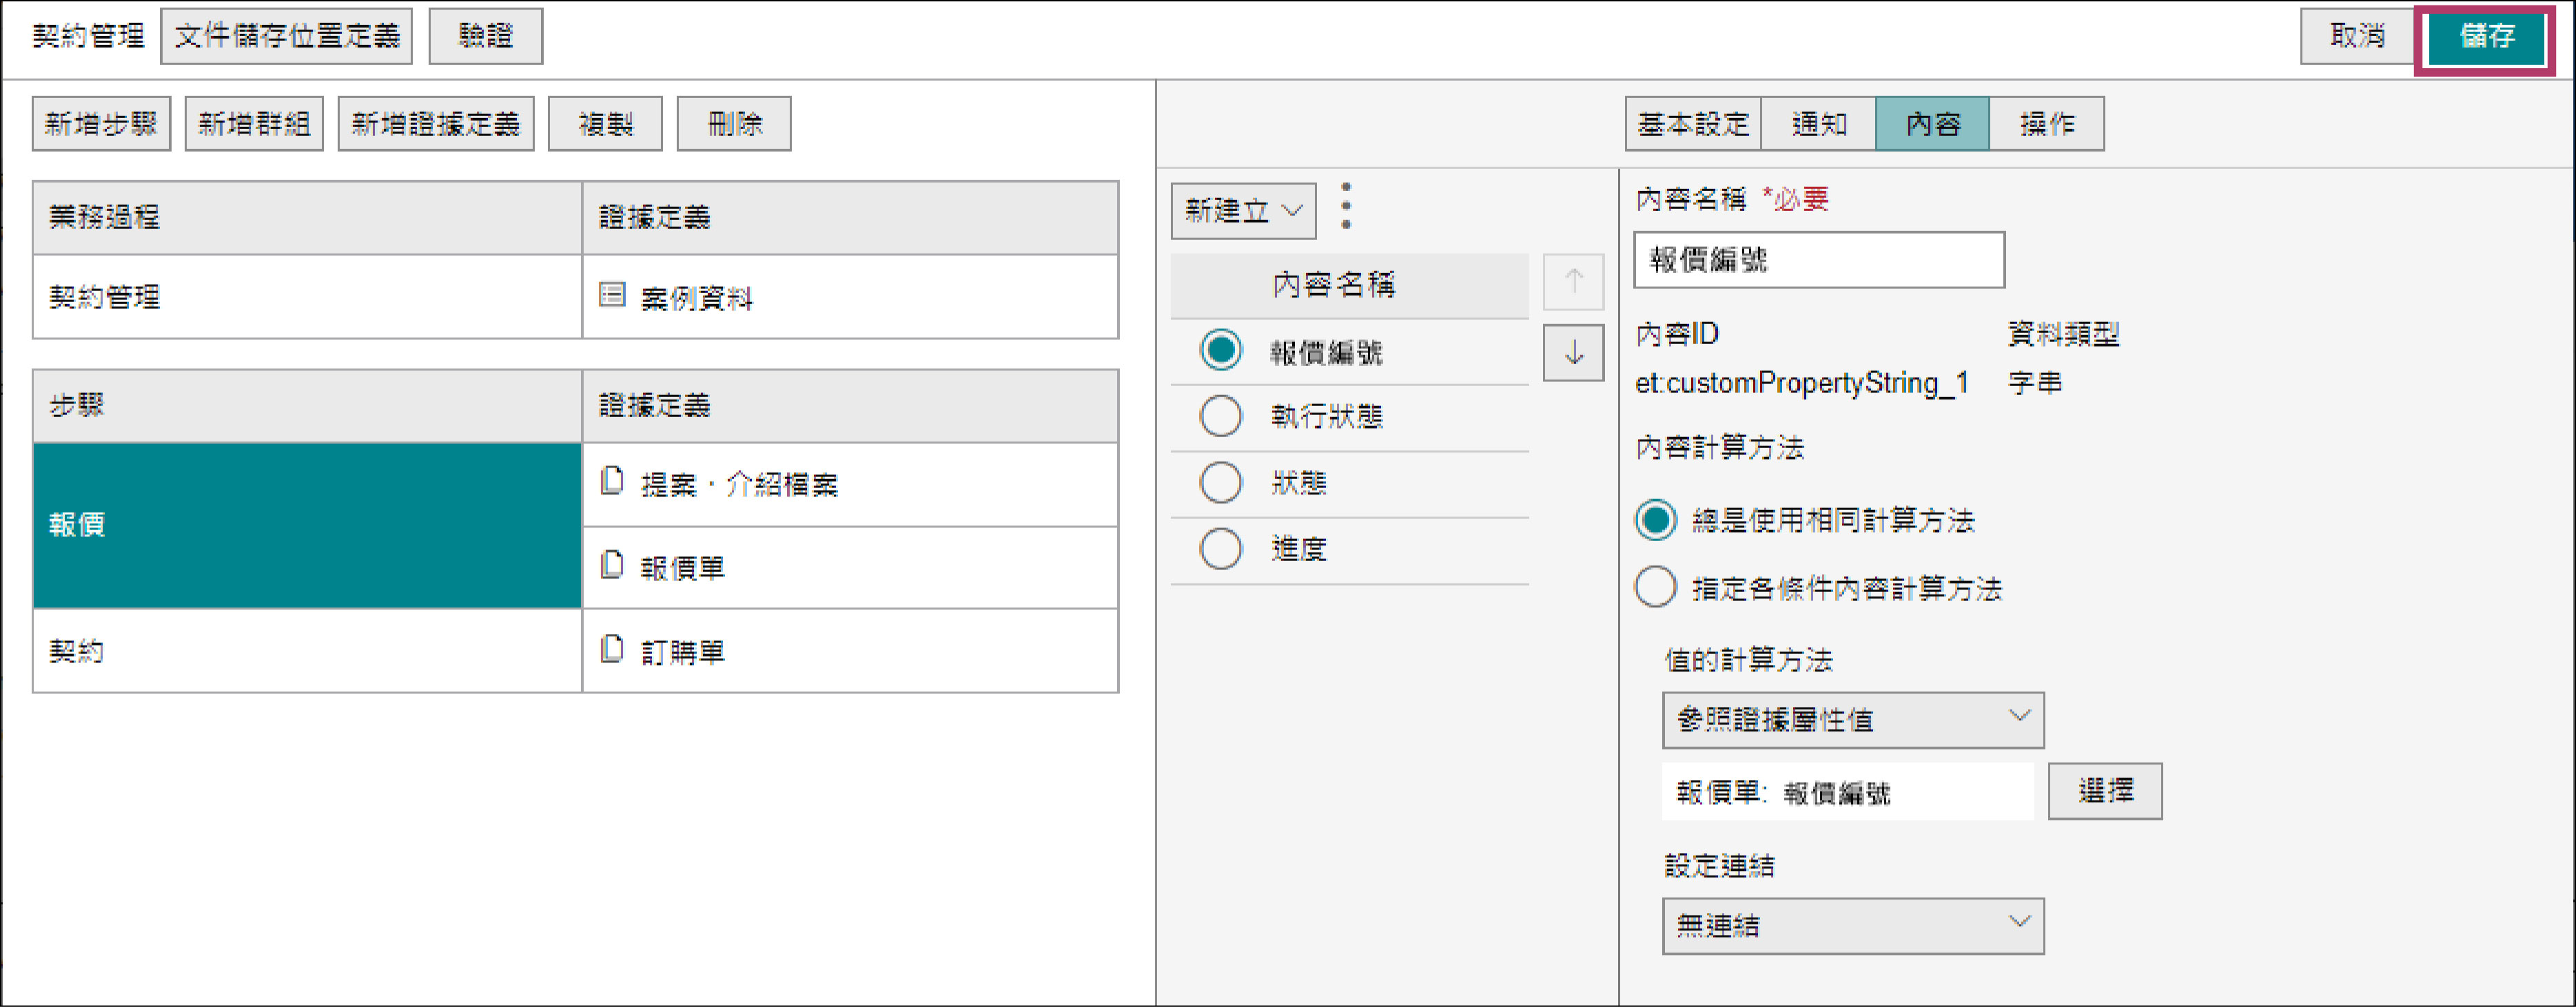Click the move down arrow icon

(1573, 353)
